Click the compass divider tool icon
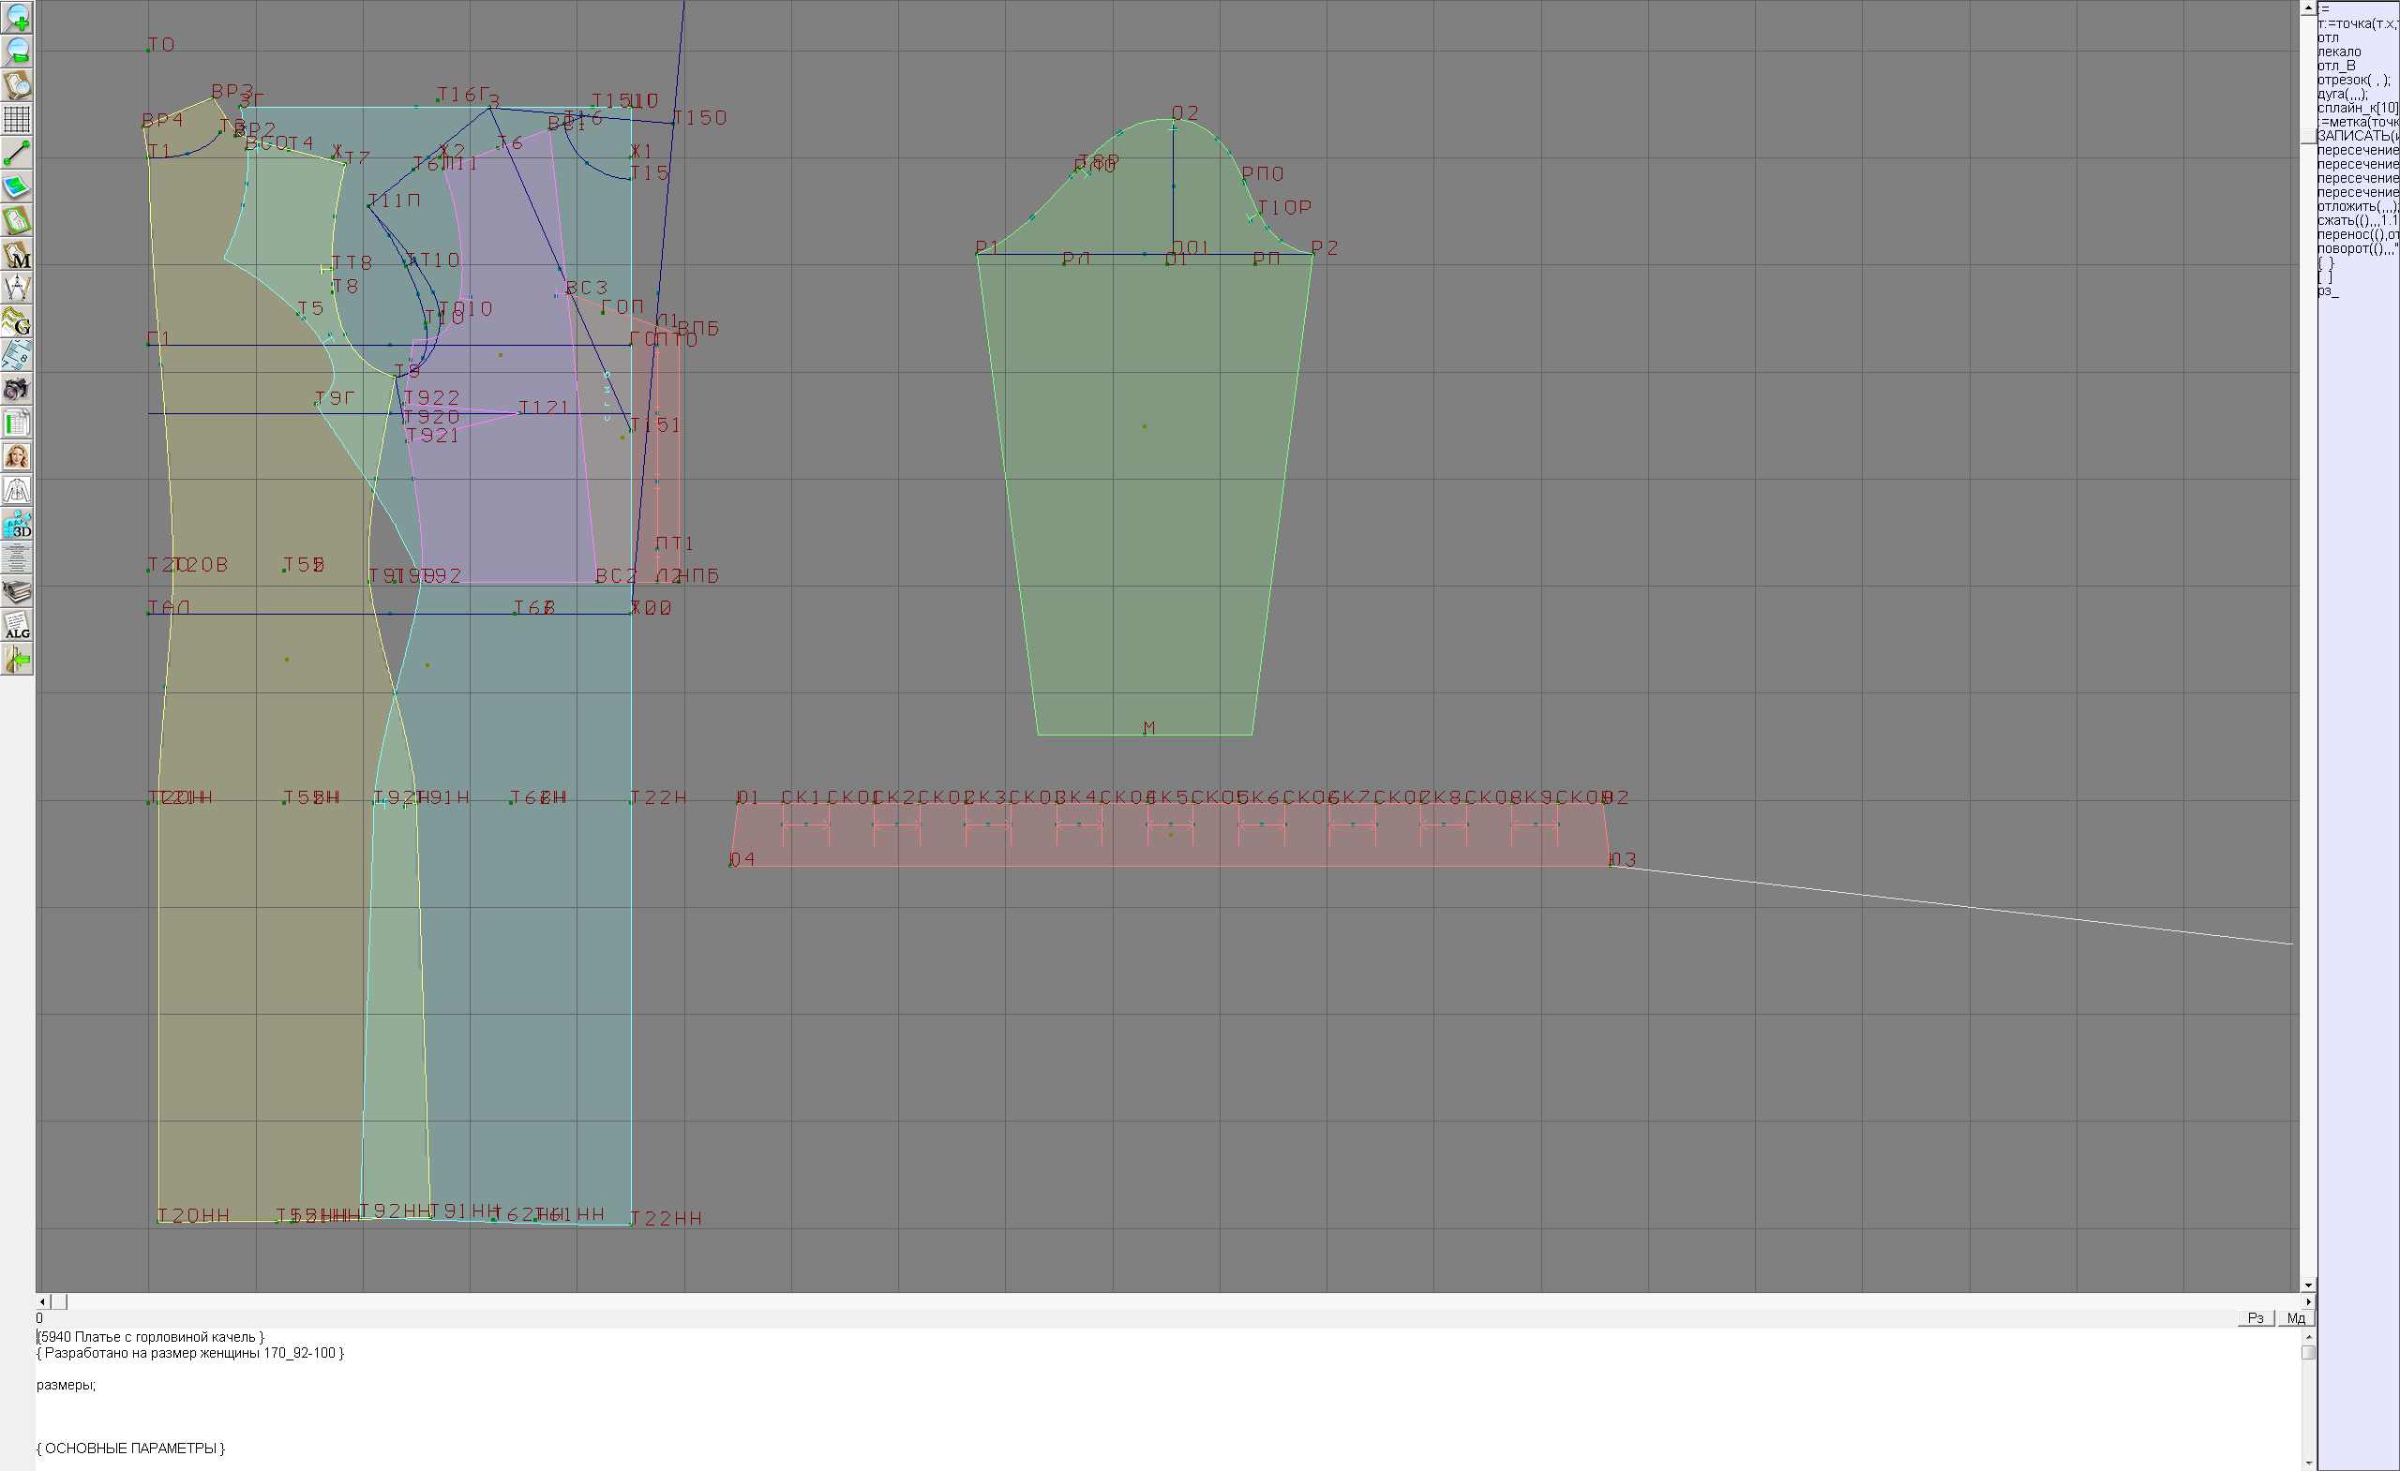Image resolution: width=2400 pixels, height=1471 pixels. [17, 289]
